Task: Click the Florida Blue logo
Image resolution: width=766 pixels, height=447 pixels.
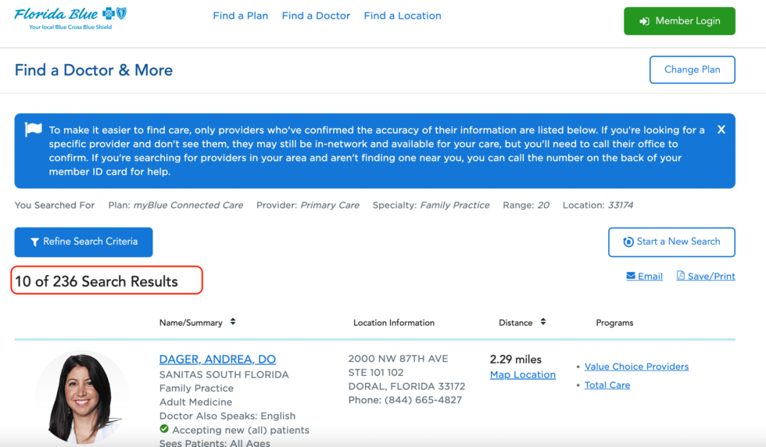Action: click(70, 18)
